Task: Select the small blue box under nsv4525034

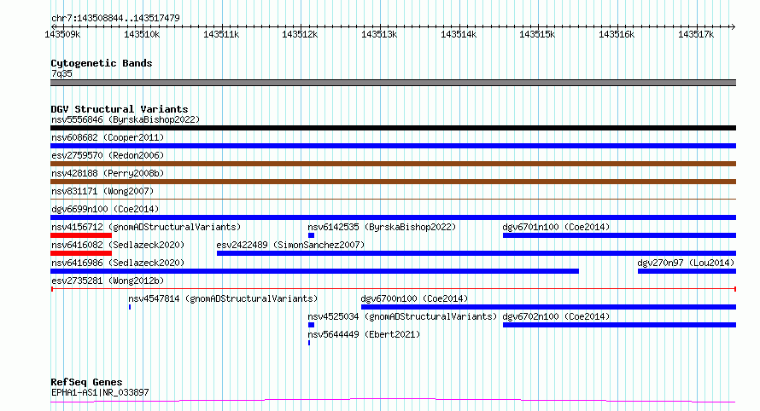Action: coord(311,325)
